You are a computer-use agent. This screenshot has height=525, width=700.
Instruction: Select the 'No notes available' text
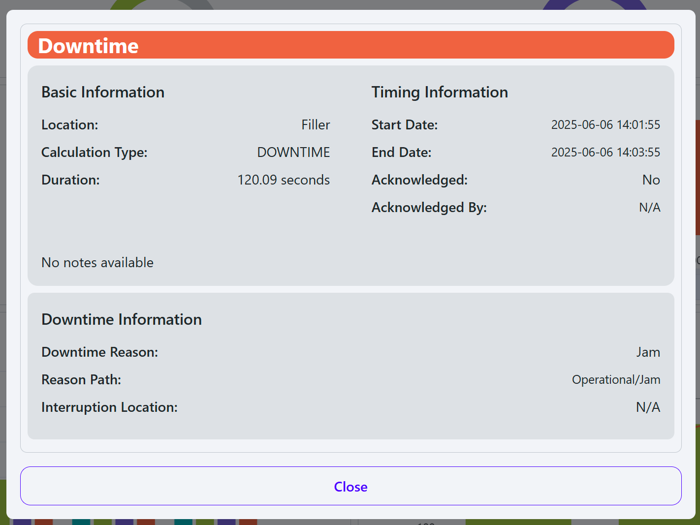tap(97, 263)
